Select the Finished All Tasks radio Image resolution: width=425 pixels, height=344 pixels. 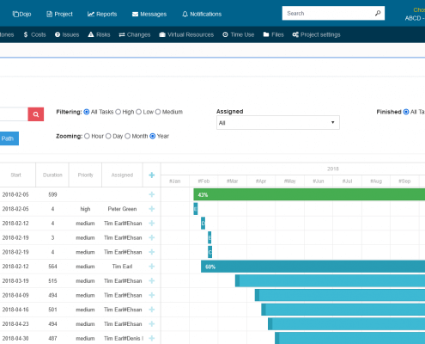[x=406, y=112]
